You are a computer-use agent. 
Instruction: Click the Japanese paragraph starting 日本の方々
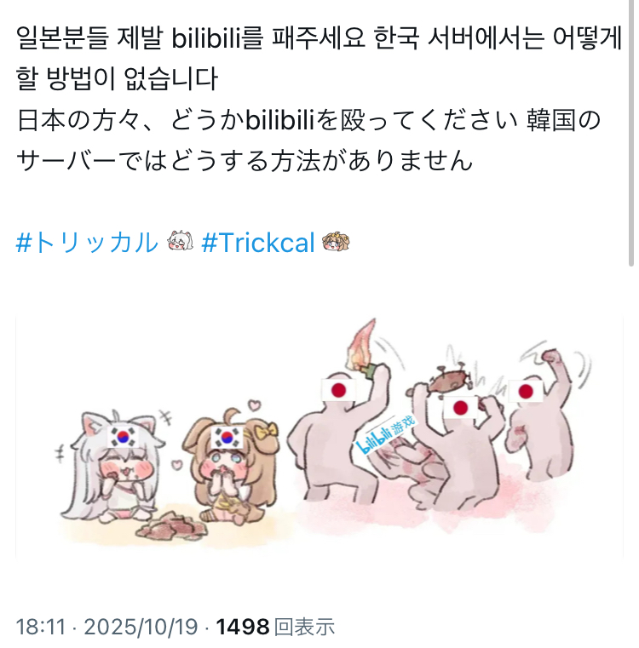click(308, 140)
